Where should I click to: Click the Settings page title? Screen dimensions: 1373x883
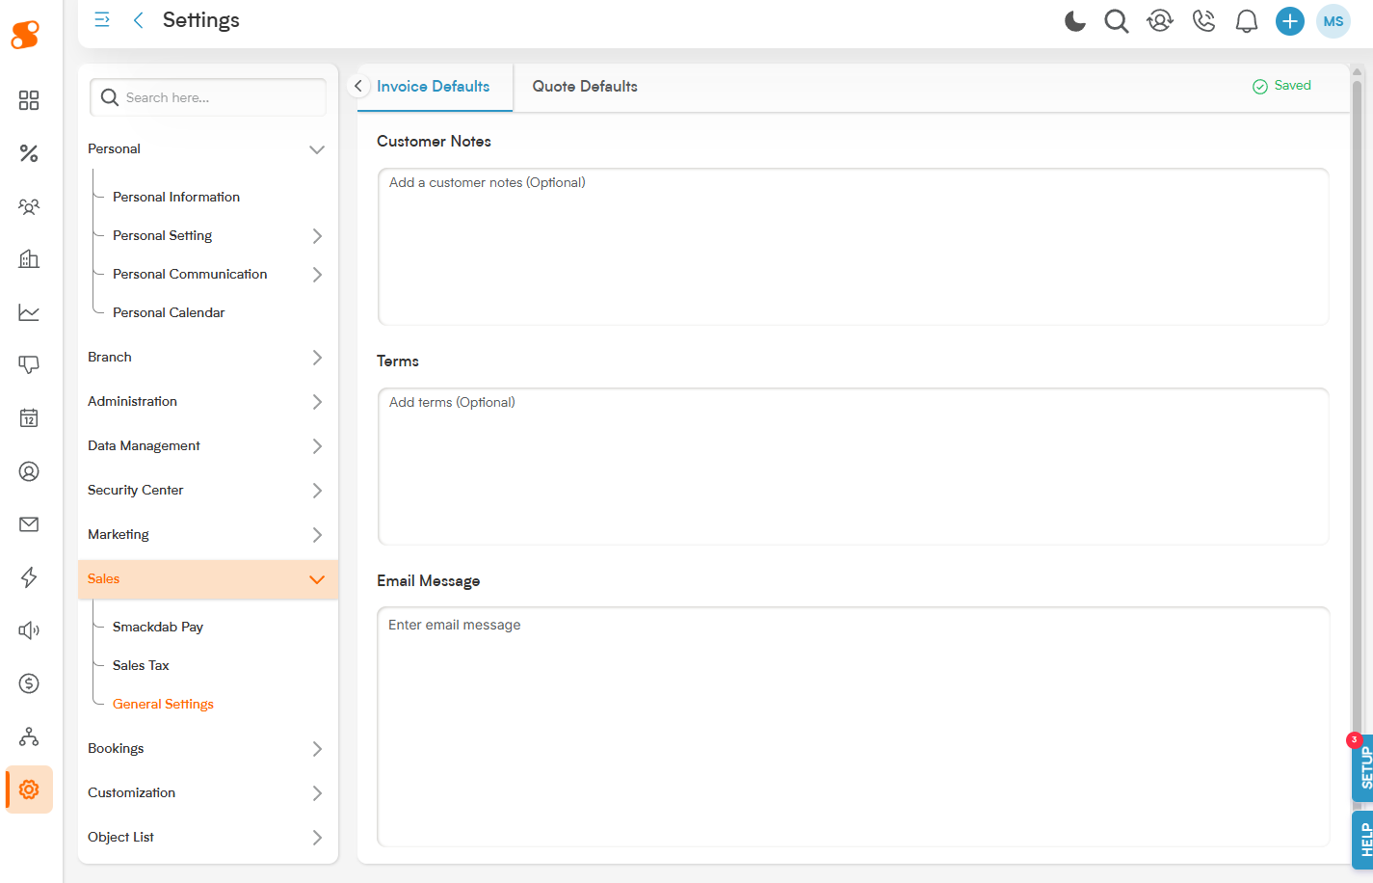(x=200, y=20)
